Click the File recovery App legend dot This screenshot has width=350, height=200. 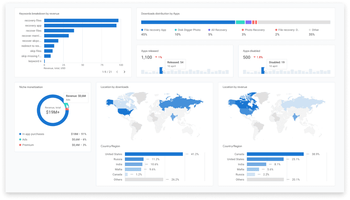point(142,30)
